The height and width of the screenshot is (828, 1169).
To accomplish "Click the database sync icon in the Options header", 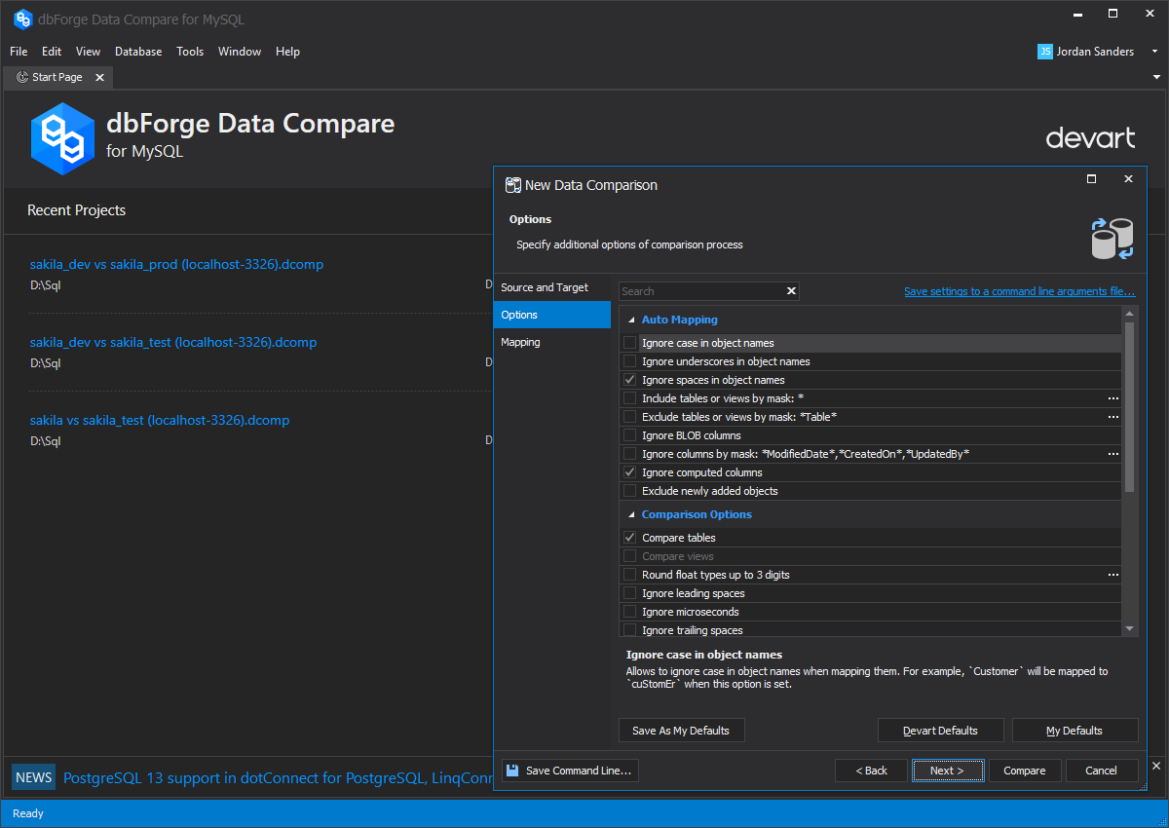I will (x=1112, y=239).
